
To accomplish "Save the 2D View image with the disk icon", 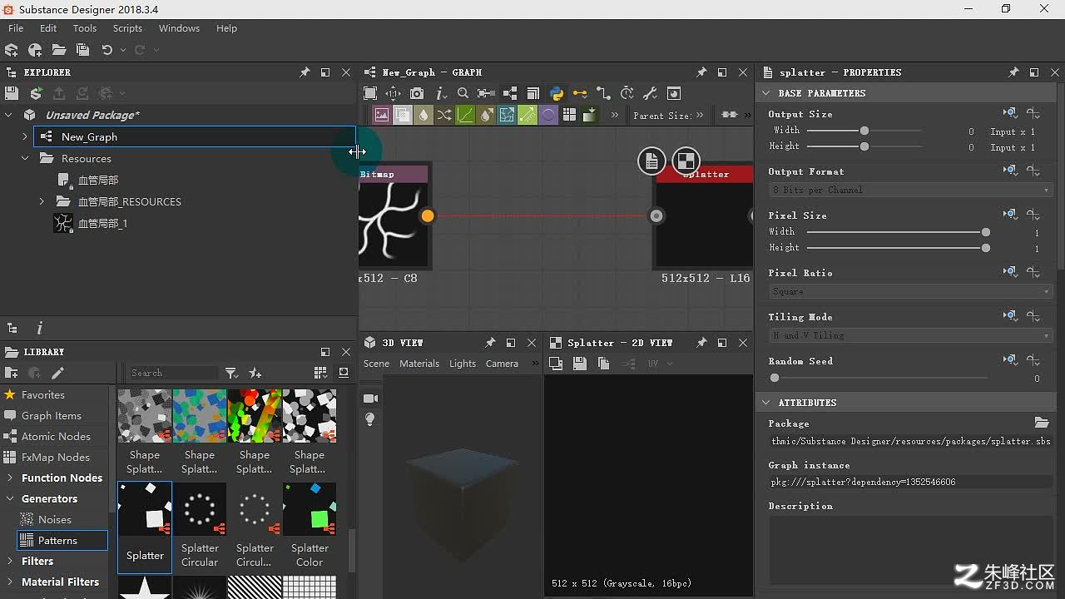I will [580, 364].
